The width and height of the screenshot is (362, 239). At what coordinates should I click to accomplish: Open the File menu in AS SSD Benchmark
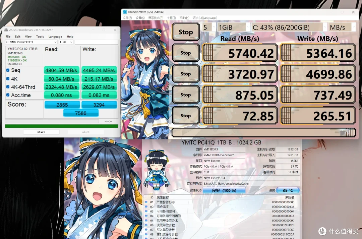[8, 37]
